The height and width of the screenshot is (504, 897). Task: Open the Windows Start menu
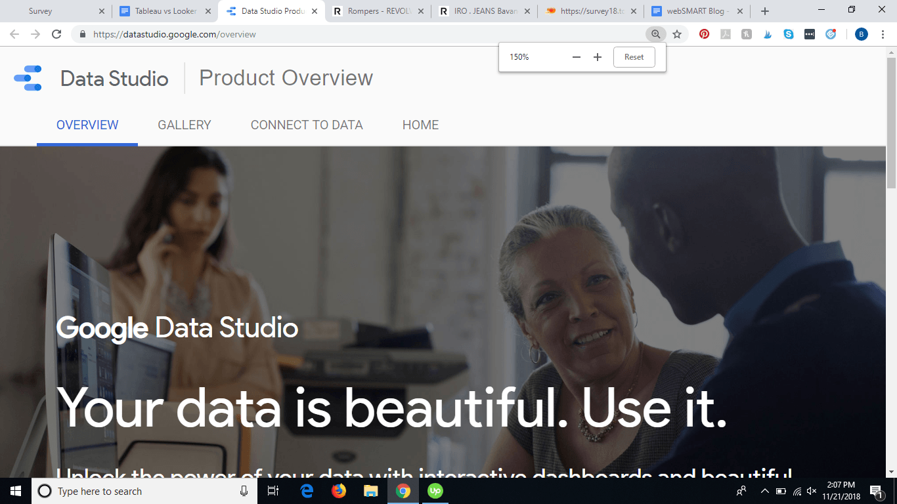point(16,491)
